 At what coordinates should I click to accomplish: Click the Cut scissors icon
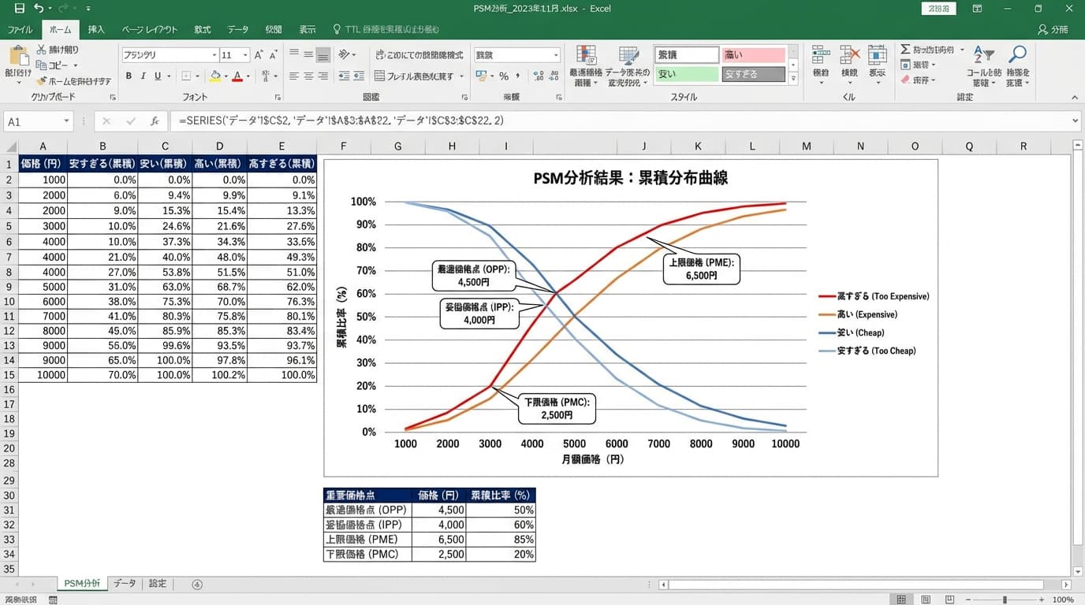coord(42,50)
